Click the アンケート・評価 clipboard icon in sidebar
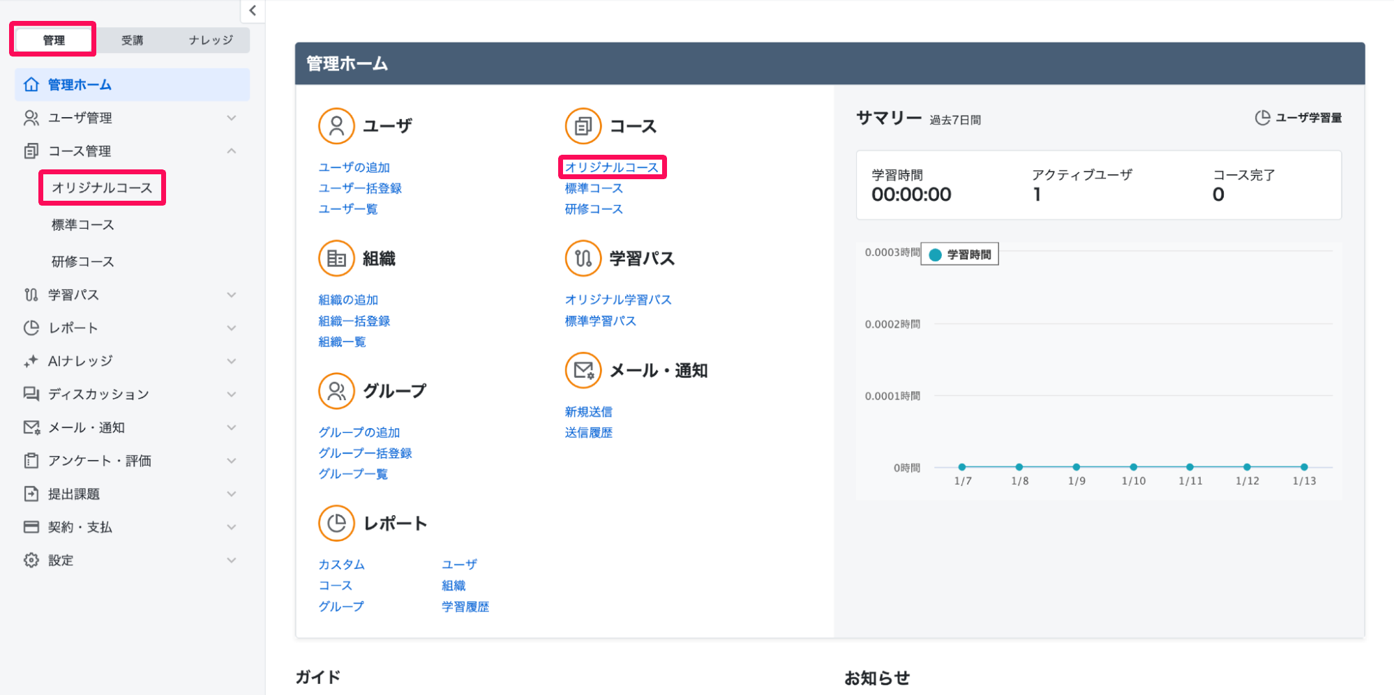 [x=31, y=461]
